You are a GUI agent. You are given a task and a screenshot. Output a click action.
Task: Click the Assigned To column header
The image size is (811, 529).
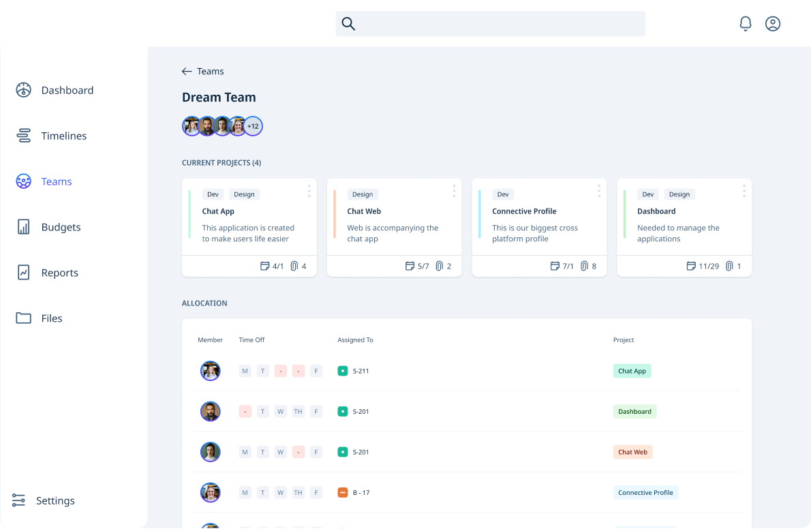[355, 340]
